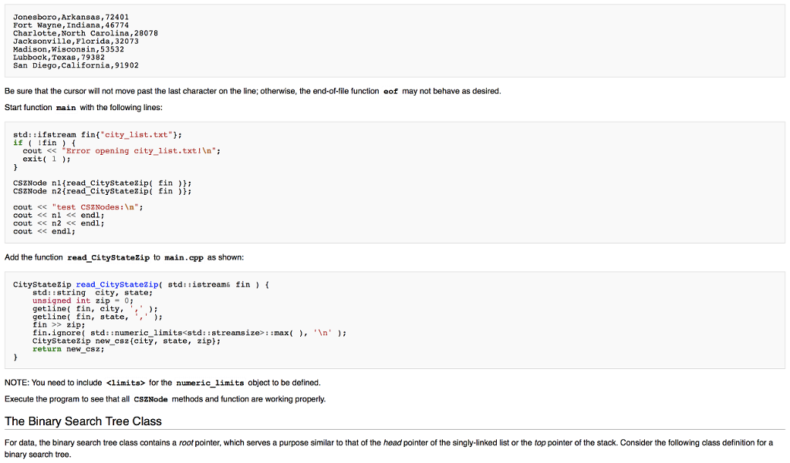Viewport: 790px width, 463px height.
Task: Click inline code "CSZNode" in the Execute sentence
Action: coord(150,400)
